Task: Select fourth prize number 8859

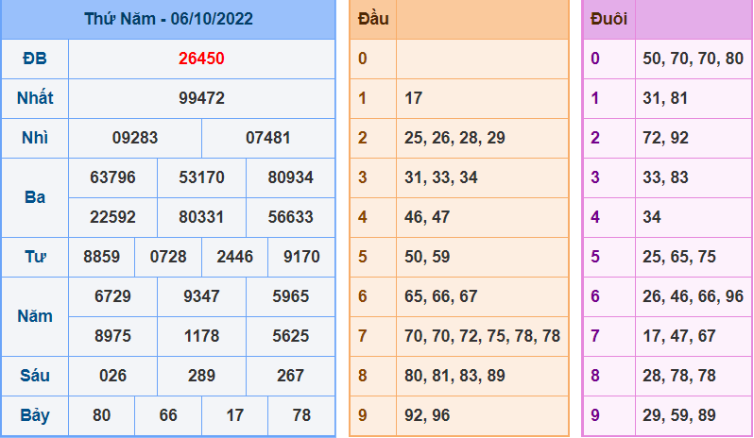Action: (x=101, y=257)
